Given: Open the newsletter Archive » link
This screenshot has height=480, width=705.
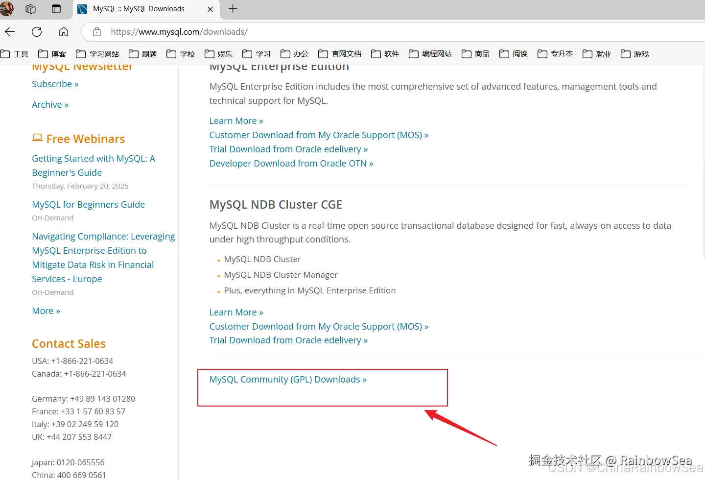Looking at the screenshot, I should [x=50, y=105].
